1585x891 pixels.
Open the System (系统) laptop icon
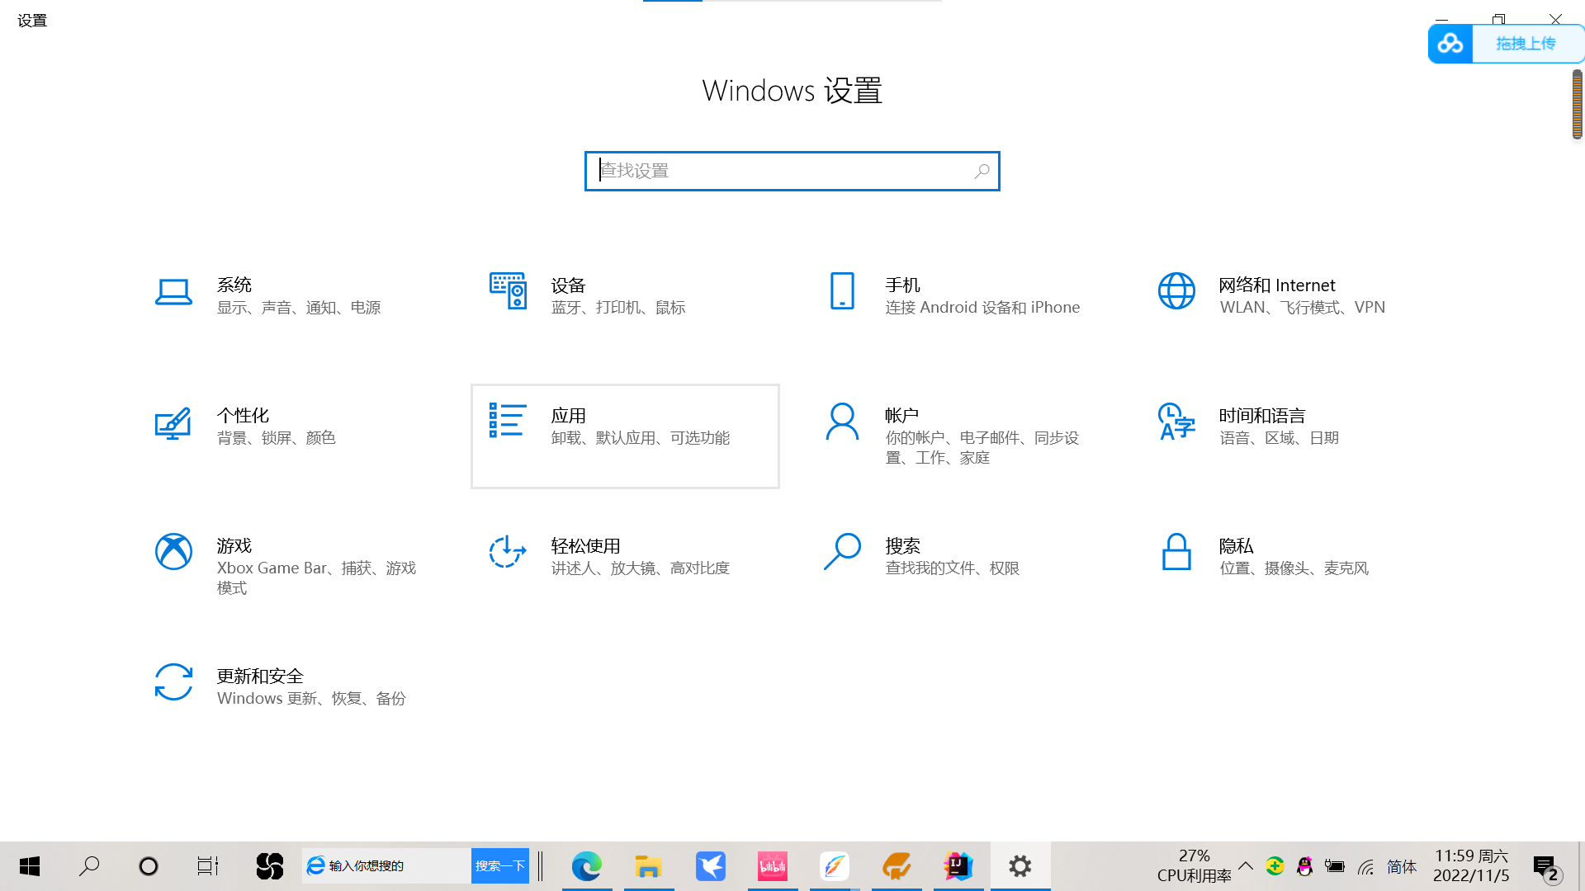point(173,292)
